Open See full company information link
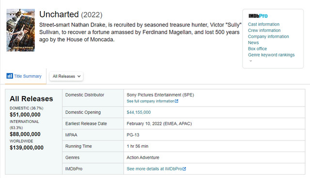The width and height of the screenshot is (310, 178). (151, 101)
